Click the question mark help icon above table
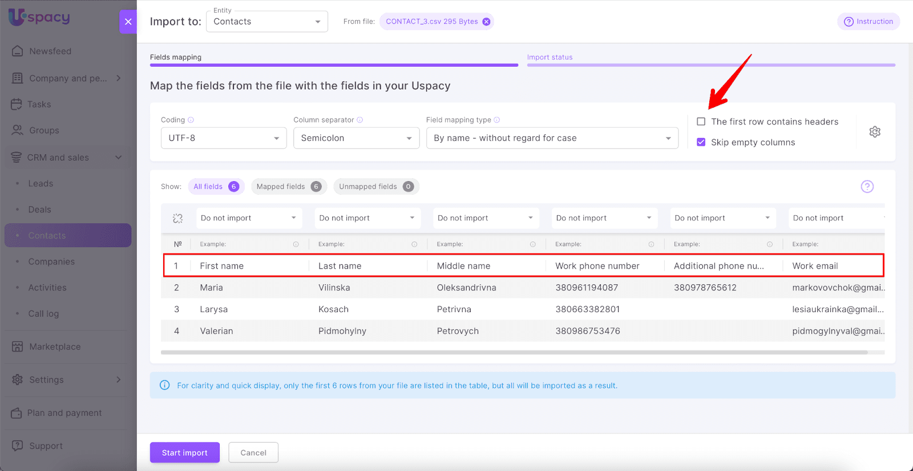The width and height of the screenshot is (913, 471). pos(867,187)
